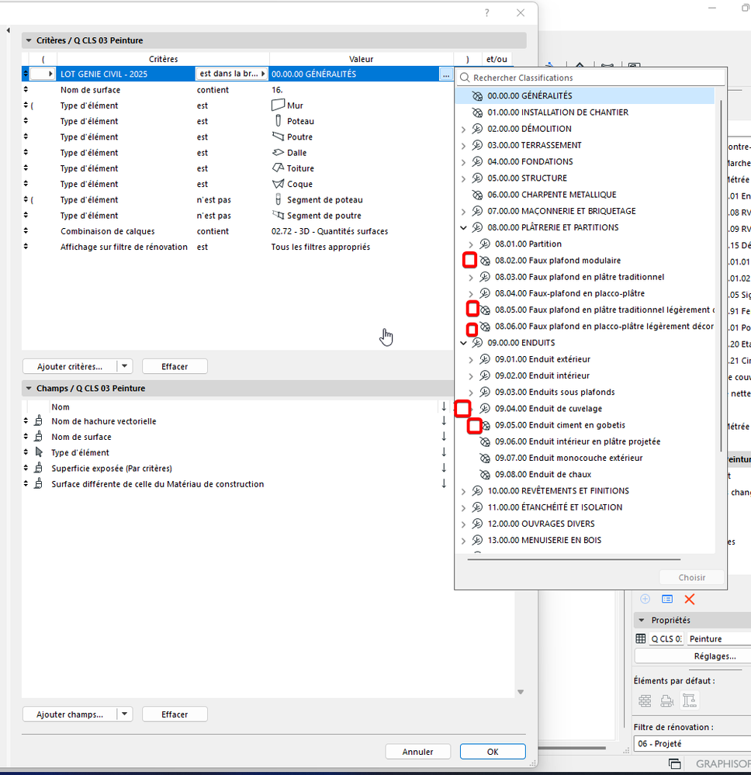Click the Segment de poteau icon
Image resolution: width=751 pixels, height=775 pixels.
click(278, 199)
